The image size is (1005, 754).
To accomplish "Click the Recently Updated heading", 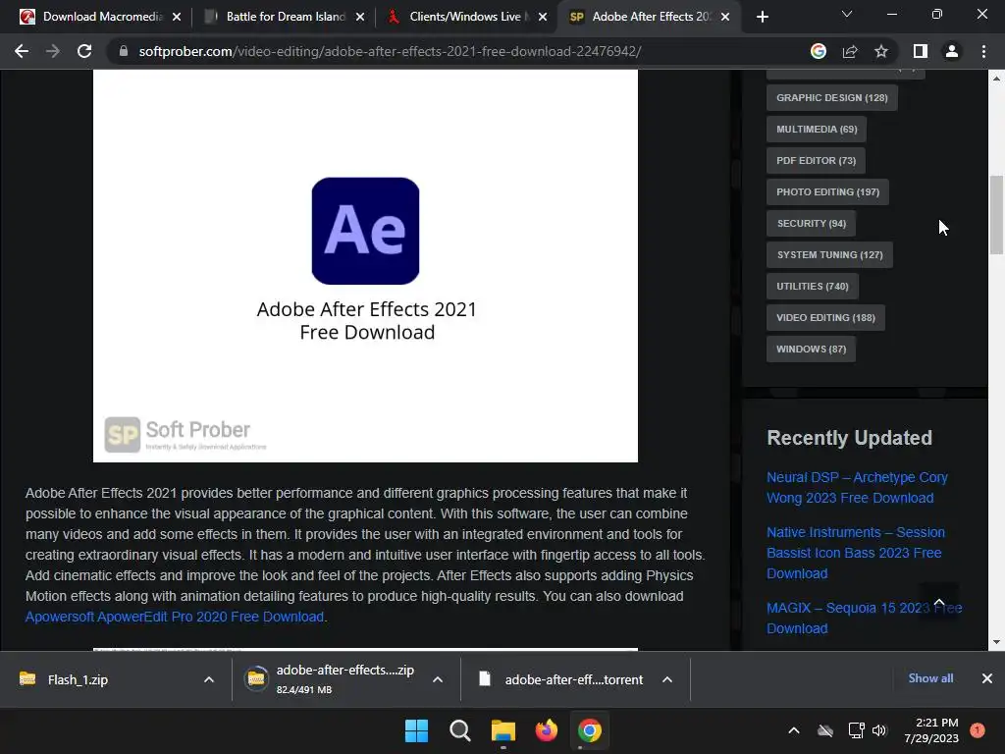I will click(x=849, y=438).
